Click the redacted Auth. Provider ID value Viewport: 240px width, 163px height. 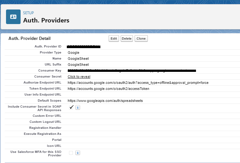tap(84, 47)
